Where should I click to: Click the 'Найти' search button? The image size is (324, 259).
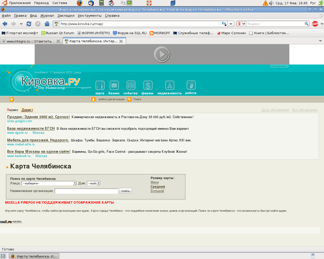[x=125, y=191]
